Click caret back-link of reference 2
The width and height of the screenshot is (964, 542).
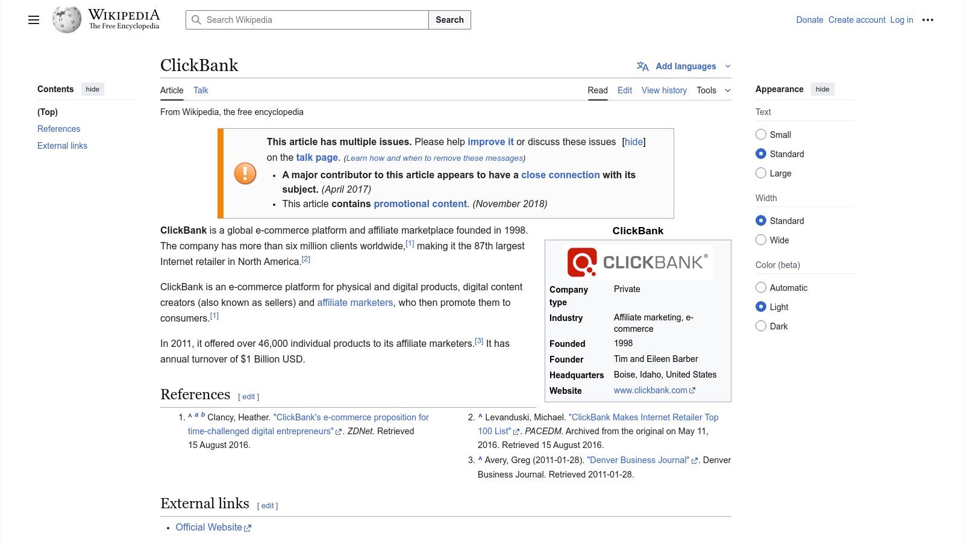(480, 416)
